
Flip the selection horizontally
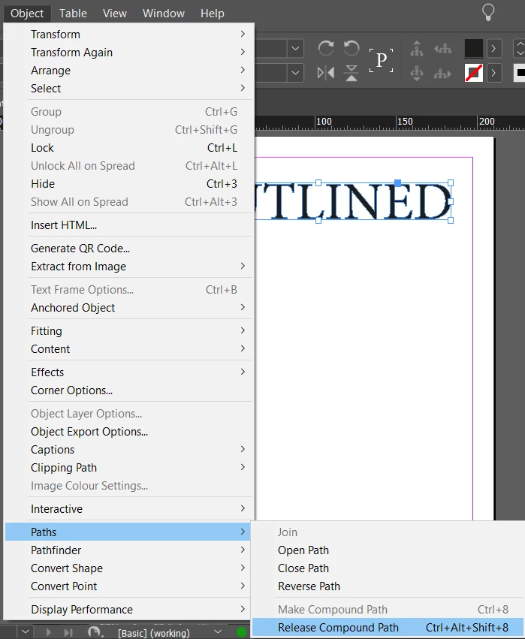pos(326,73)
